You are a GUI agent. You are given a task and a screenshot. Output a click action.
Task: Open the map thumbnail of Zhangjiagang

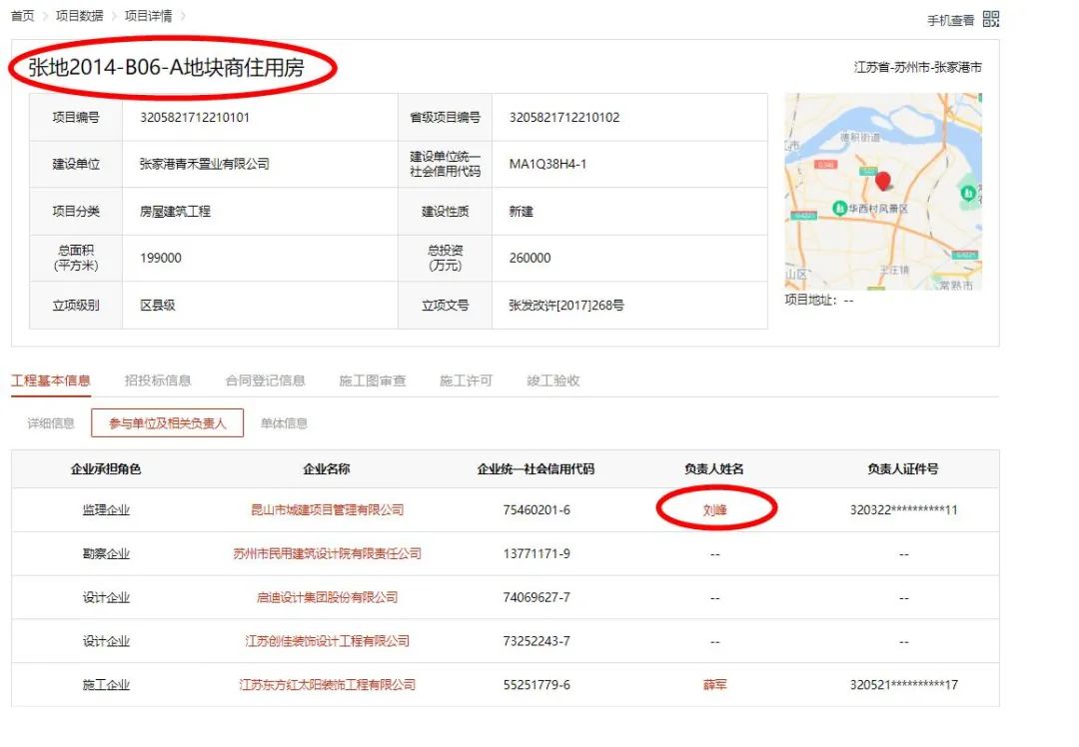(883, 192)
